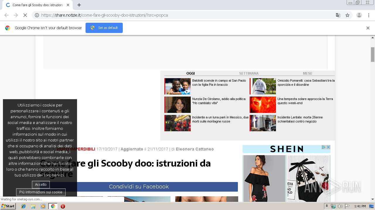Image resolution: width=375 pixels, height=210 pixels.
Task: Open Google Translate page icon
Action: 338,15
